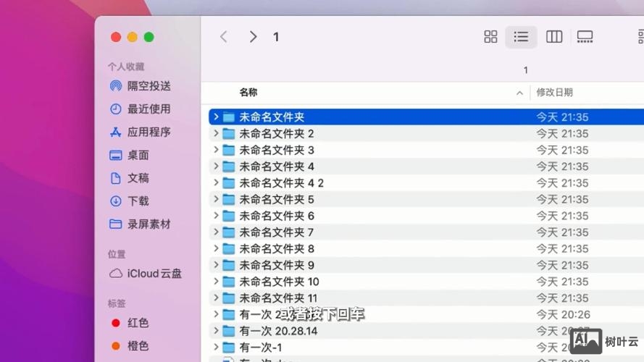644x362 pixels.
Task: Select 未命名文件夹 3 name
Action: click(x=277, y=150)
